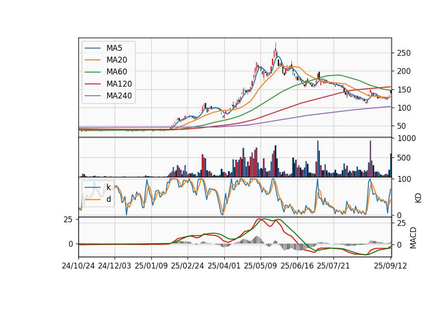Click the MA20 legend label

coord(116,60)
